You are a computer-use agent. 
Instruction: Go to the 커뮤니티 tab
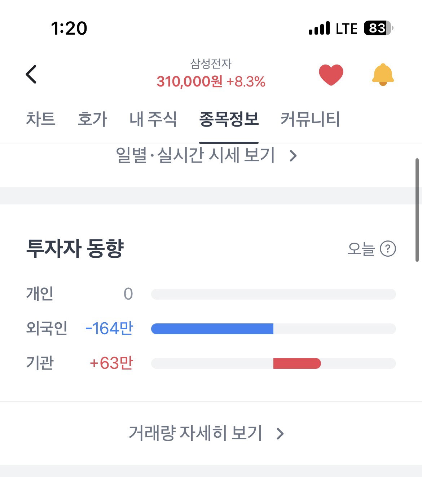[x=310, y=119]
